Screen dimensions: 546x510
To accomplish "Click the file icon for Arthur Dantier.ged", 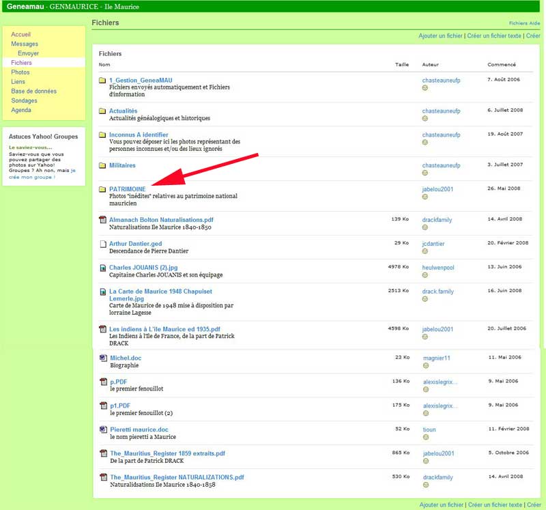I will pos(102,244).
